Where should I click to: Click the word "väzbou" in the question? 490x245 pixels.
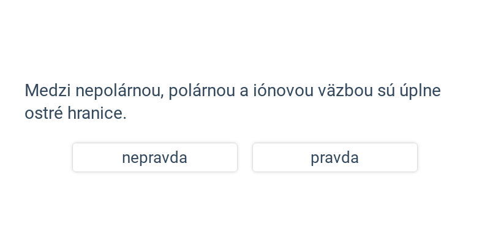tap(345, 91)
